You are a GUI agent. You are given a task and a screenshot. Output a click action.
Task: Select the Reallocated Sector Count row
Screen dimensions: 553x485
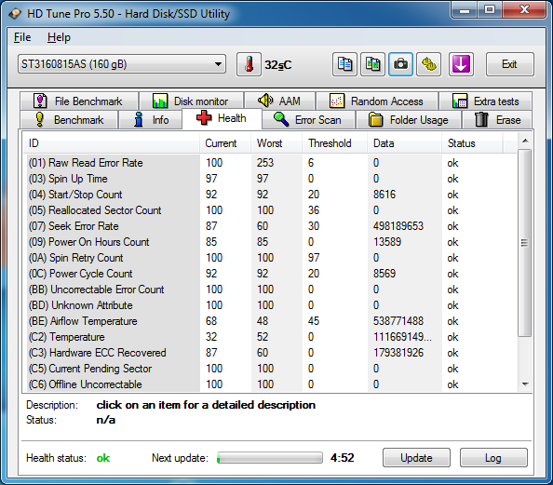tap(270, 210)
